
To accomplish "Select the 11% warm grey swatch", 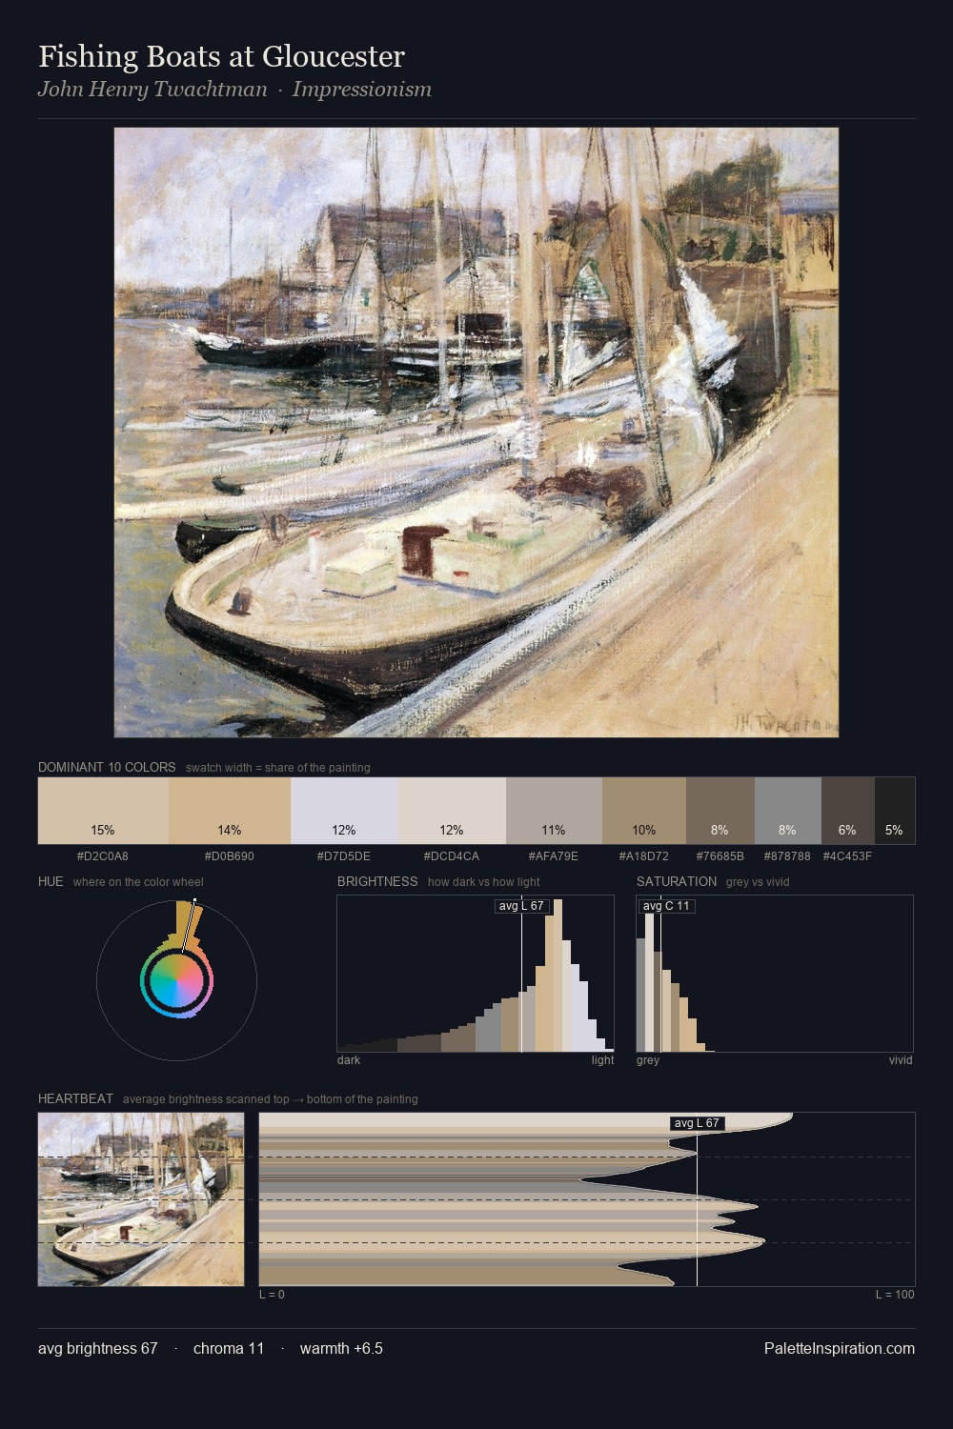I will pos(554,811).
